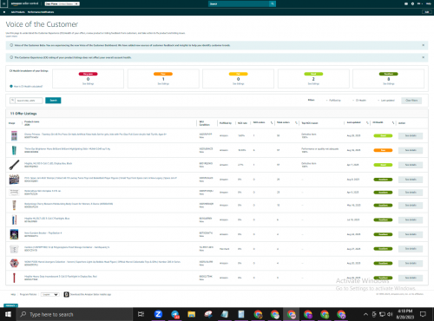434x321 pixels.
Task: Open the marketplace selector dropdown in header
Action: [62, 3]
